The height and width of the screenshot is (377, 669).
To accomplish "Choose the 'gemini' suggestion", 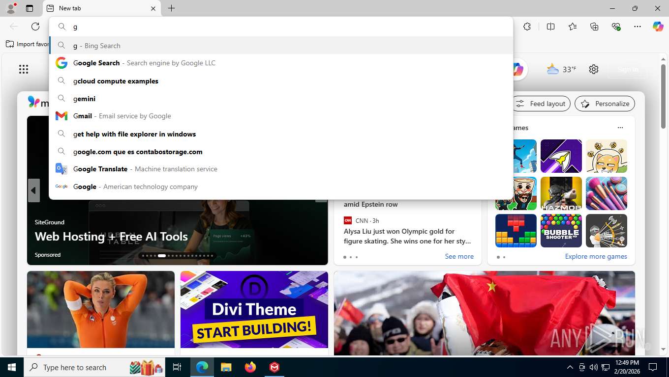I will click(x=281, y=99).
